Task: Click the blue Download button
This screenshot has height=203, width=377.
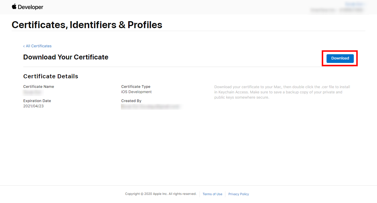Action: pos(340,58)
